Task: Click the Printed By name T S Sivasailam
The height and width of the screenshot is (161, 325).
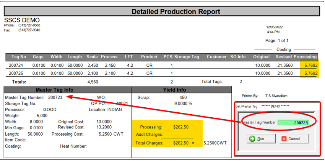Action: click(276, 96)
